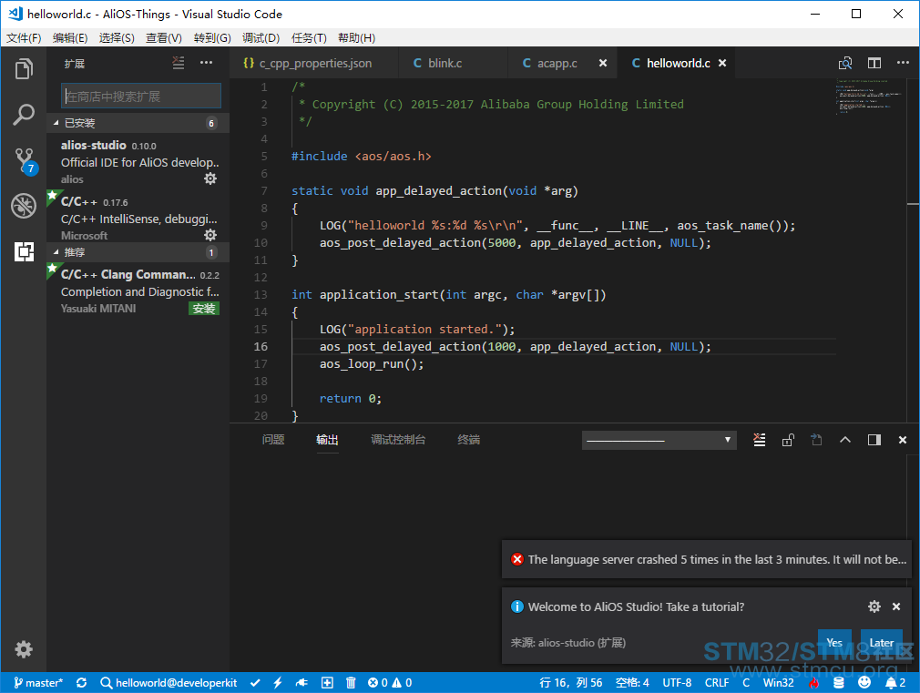Click the trash clean icon in status bar
Screen dimensions: 920x693
tap(351, 682)
